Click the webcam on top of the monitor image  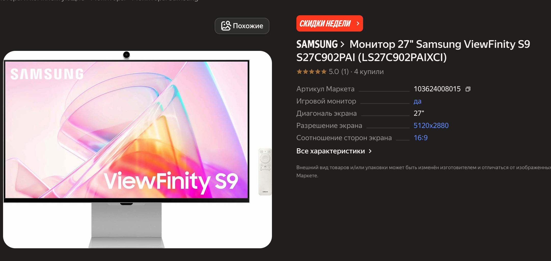pyautogui.click(x=126, y=55)
